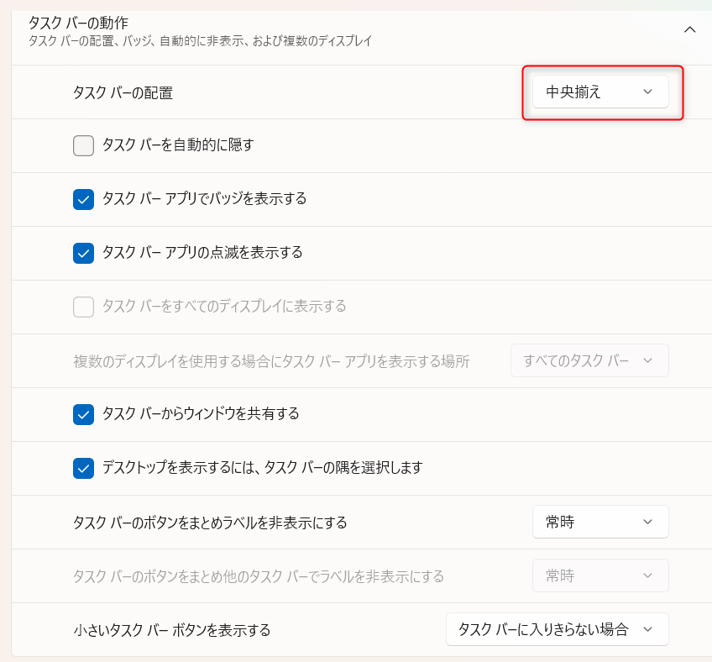Uncheck タスク バー アプリでバッジを表示する
The width and height of the screenshot is (712, 662).
tap(83, 200)
